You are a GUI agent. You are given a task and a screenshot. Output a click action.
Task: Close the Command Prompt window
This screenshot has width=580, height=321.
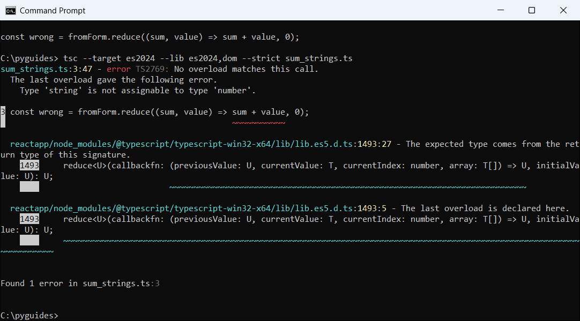point(563,10)
